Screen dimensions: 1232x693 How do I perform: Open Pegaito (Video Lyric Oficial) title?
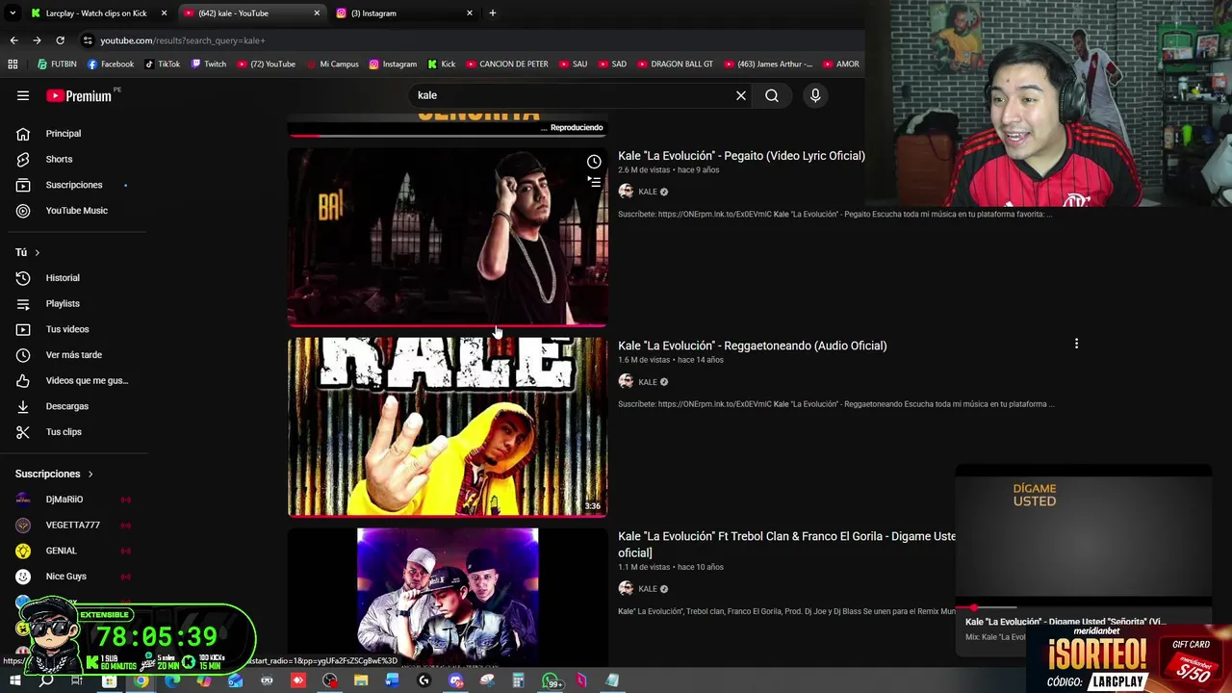click(741, 156)
